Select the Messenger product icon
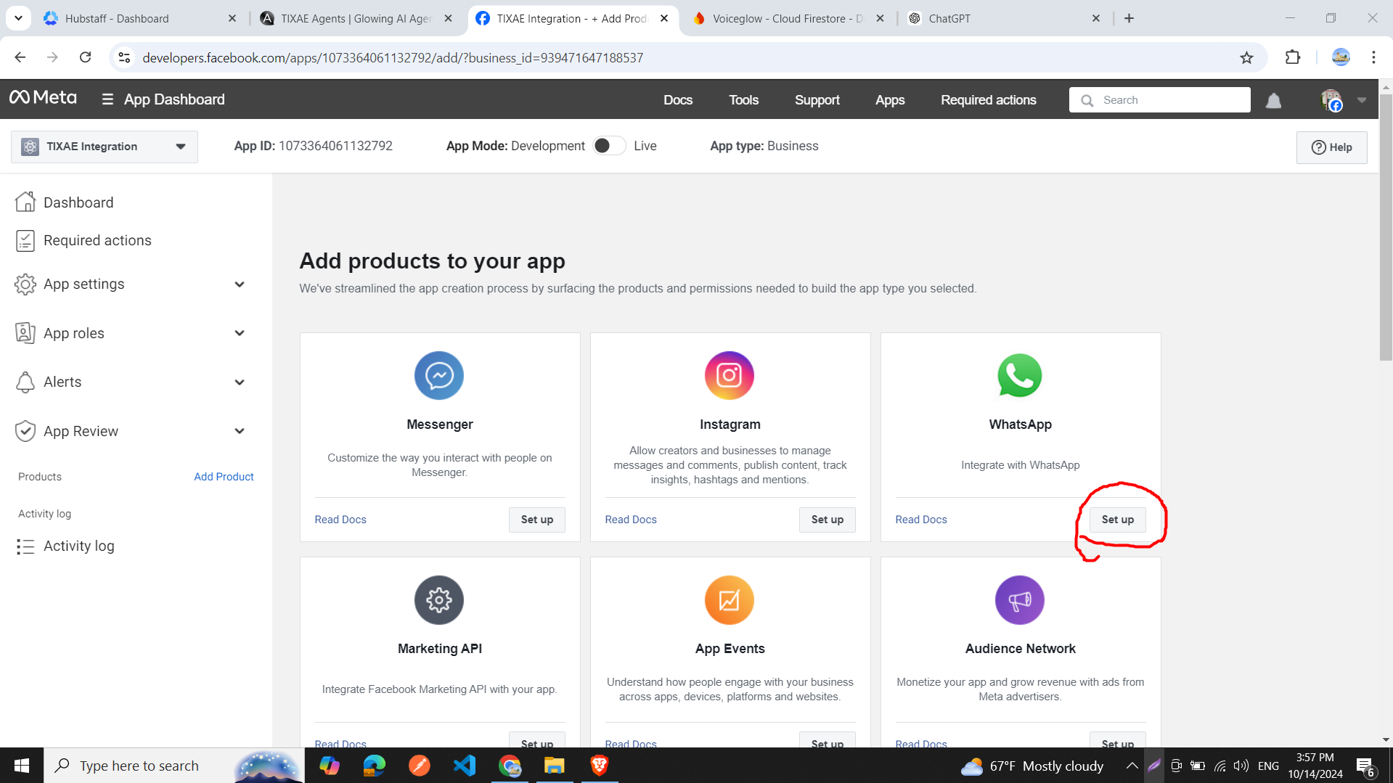1393x783 pixels. (439, 375)
